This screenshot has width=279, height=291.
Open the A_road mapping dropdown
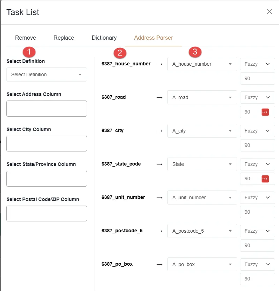click(x=202, y=97)
